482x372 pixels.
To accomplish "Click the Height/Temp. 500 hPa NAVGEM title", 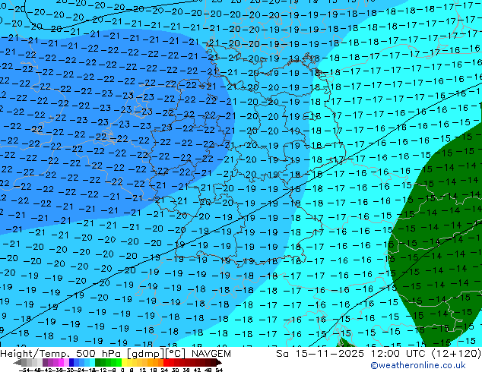I will click(x=116, y=354).
